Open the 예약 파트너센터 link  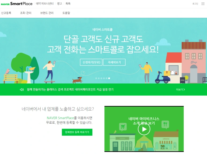45,3
